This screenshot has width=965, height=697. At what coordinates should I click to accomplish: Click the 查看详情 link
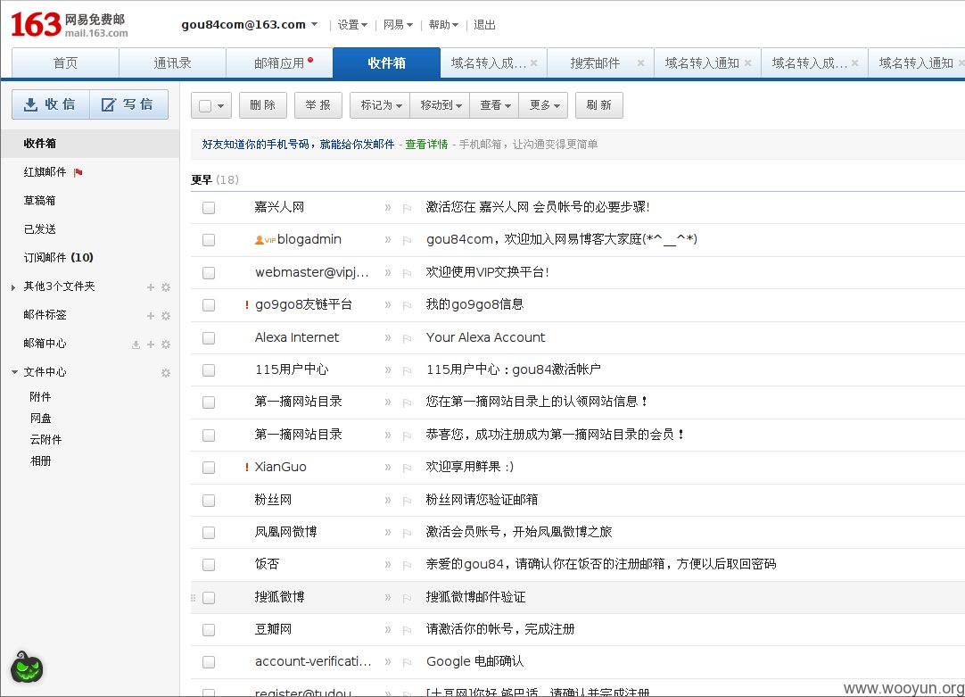point(426,144)
